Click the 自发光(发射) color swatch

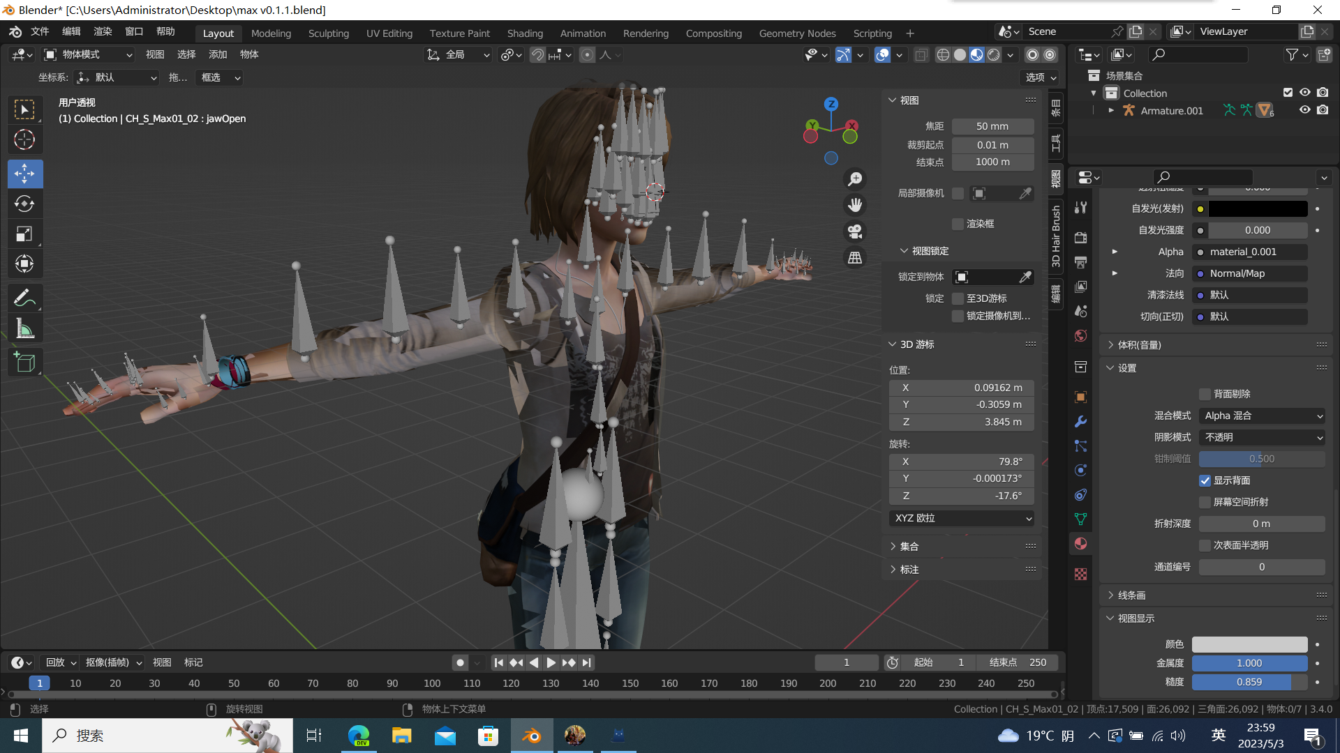1256,208
